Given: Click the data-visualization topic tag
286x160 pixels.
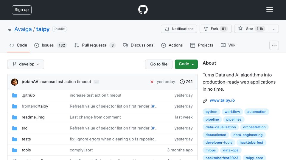Looking at the screenshot, I should 221,127.
